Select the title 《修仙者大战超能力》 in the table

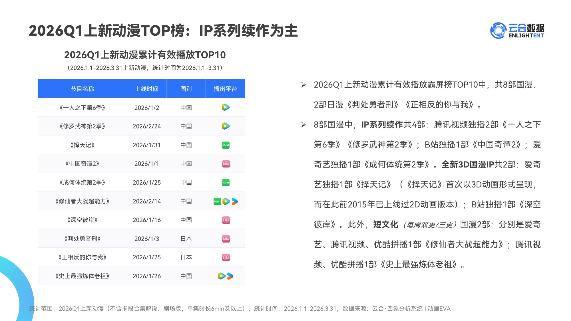click(x=82, y=201)
